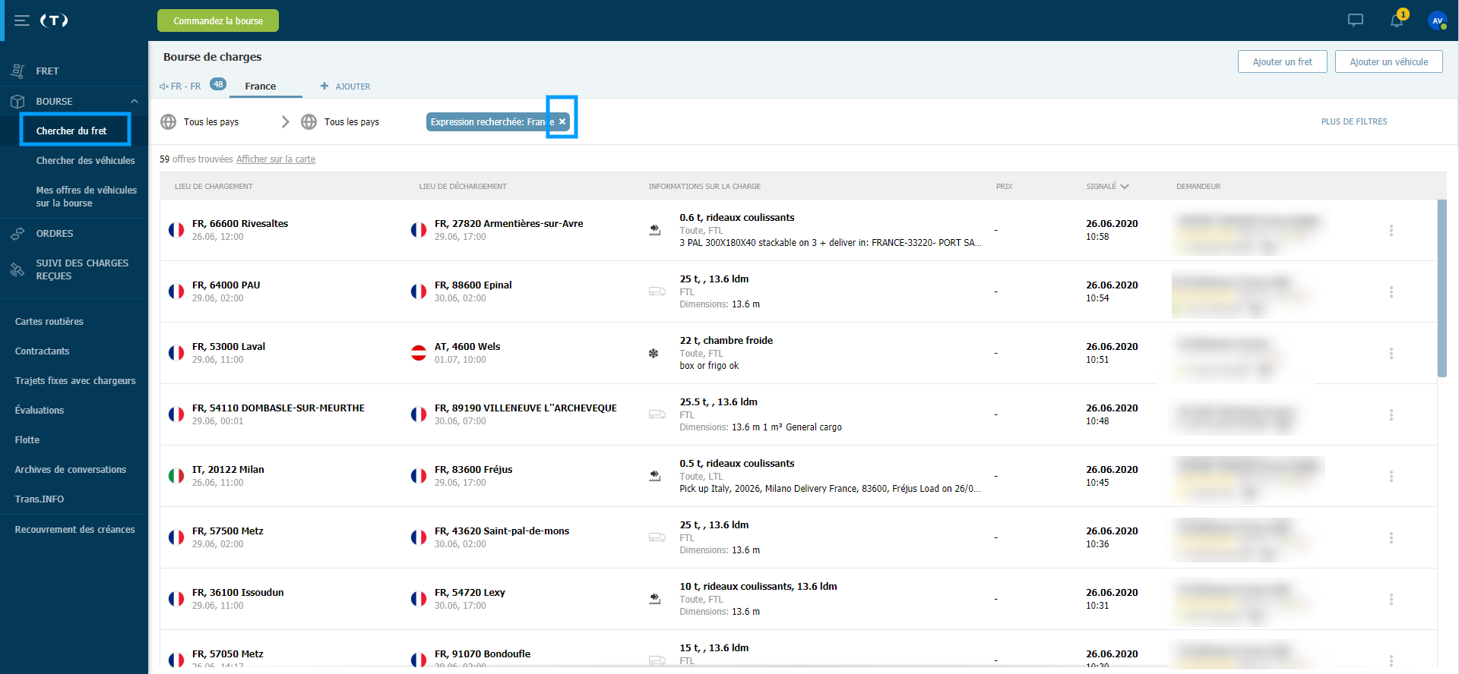The width and height of the screenshot is (1459, 674).
Task: Click the truck icon in the PAU row
Action: [657, 291]
